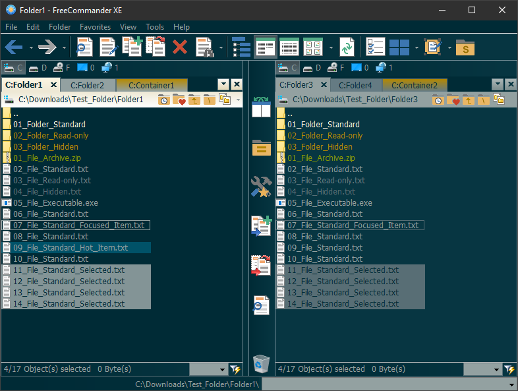This screenshot has width=518, height=391.
Task: Click the Copy files toolbar icon
Action: coord(132,47)
